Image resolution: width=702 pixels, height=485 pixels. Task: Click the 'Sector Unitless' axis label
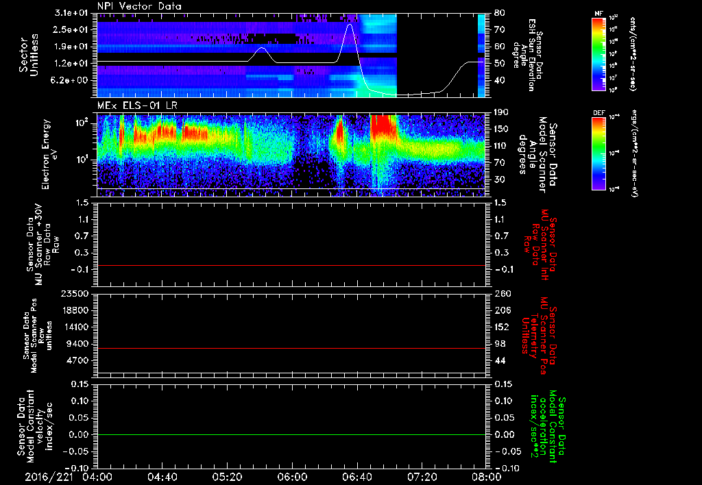[29, 55]
